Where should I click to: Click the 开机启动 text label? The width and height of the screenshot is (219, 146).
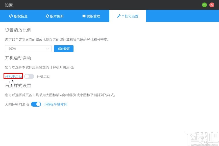[x=44, y=76]
